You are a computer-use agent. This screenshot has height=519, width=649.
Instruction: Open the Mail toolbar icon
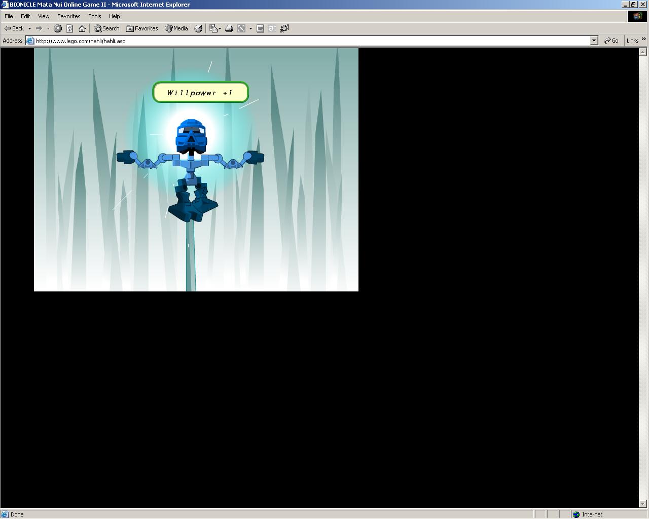[x=213, y=28]
